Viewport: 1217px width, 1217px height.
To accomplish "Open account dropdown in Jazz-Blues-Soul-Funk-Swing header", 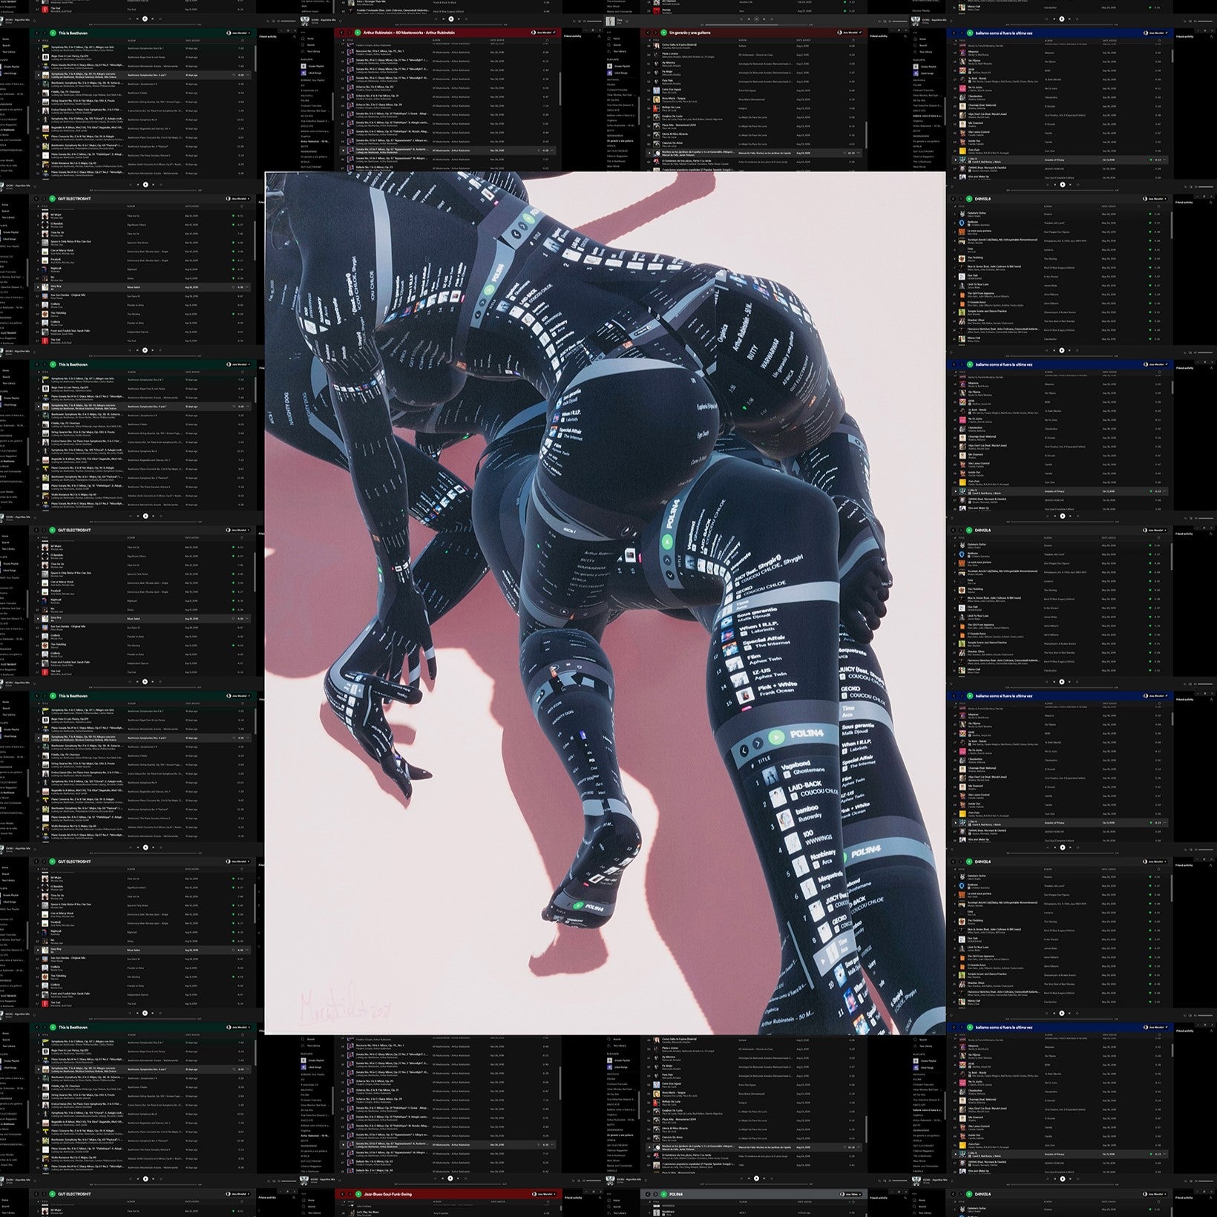I will click(545, 1194).
